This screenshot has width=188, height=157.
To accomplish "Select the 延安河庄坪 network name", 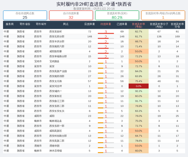I will pyautogui.click(x=56, y=86).
